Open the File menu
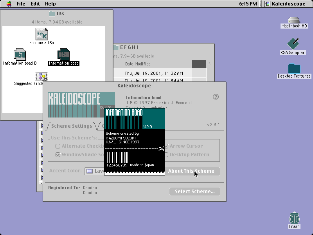 (21, 4)
